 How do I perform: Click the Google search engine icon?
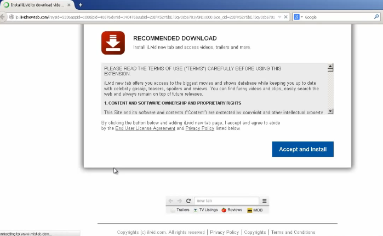(296, 17)
